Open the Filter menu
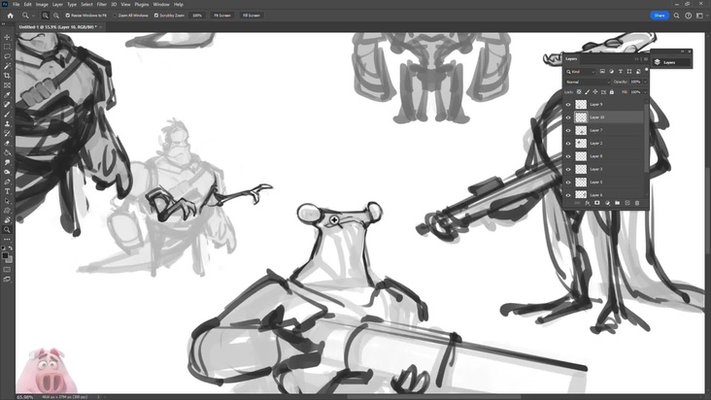The image size is (711, 400). 102,5
